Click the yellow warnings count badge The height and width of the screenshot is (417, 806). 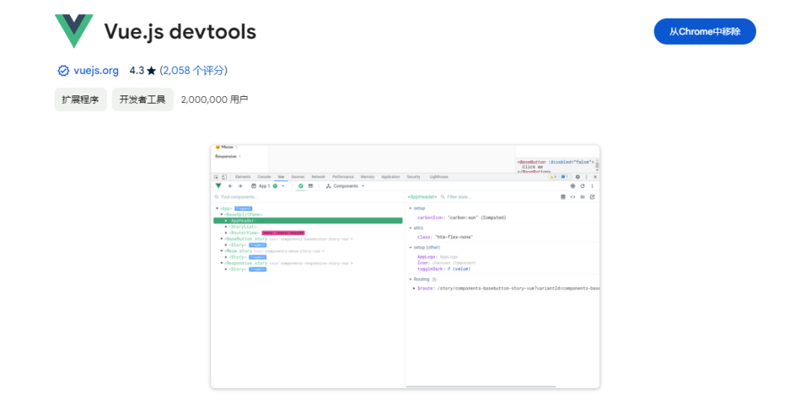pos(552,177)
